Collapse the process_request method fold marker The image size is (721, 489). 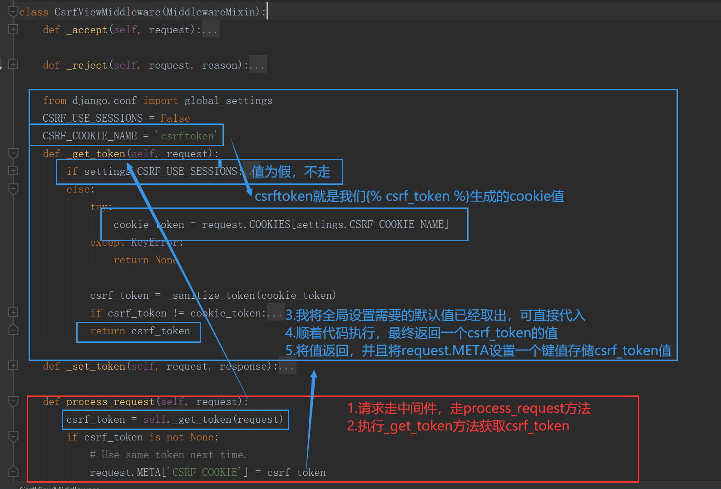[13, 401]
